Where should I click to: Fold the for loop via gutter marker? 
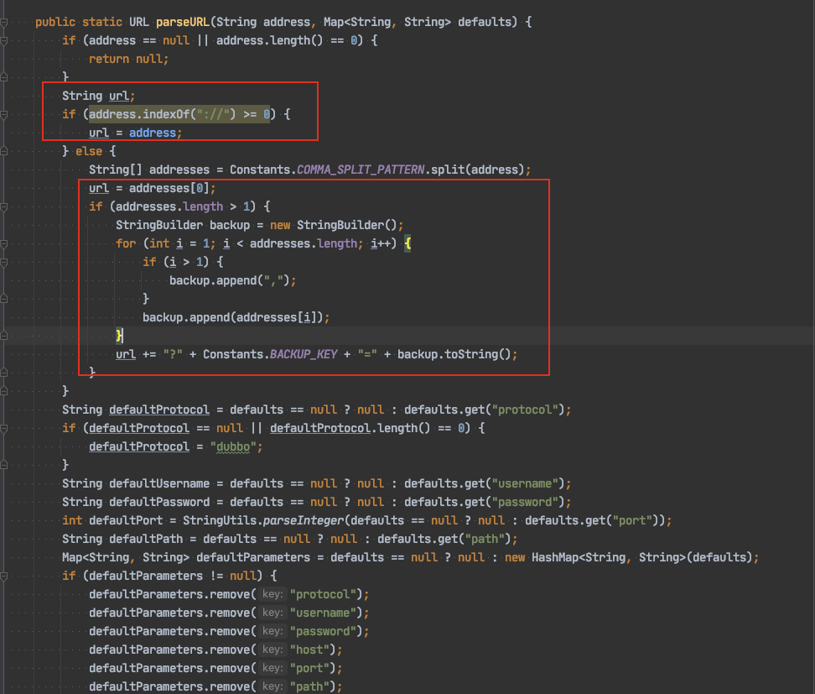[x=4, y=243]
